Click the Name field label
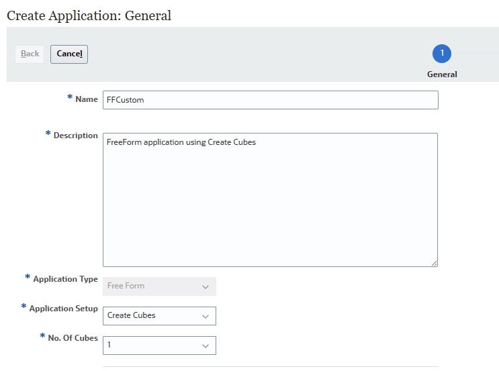The height and width of the screenshot is (371, 499). (x=87, y=99)
